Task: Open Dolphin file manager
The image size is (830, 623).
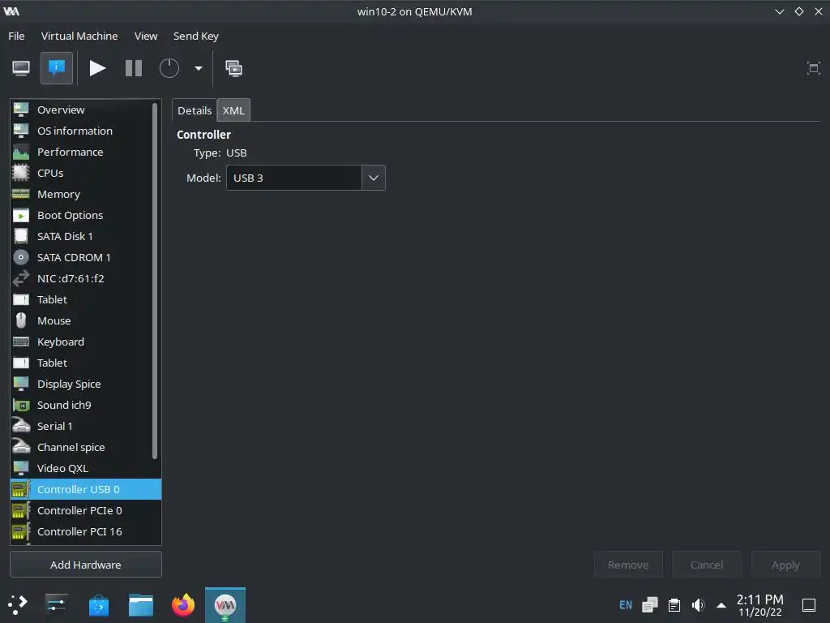Action: coord(141,605)
